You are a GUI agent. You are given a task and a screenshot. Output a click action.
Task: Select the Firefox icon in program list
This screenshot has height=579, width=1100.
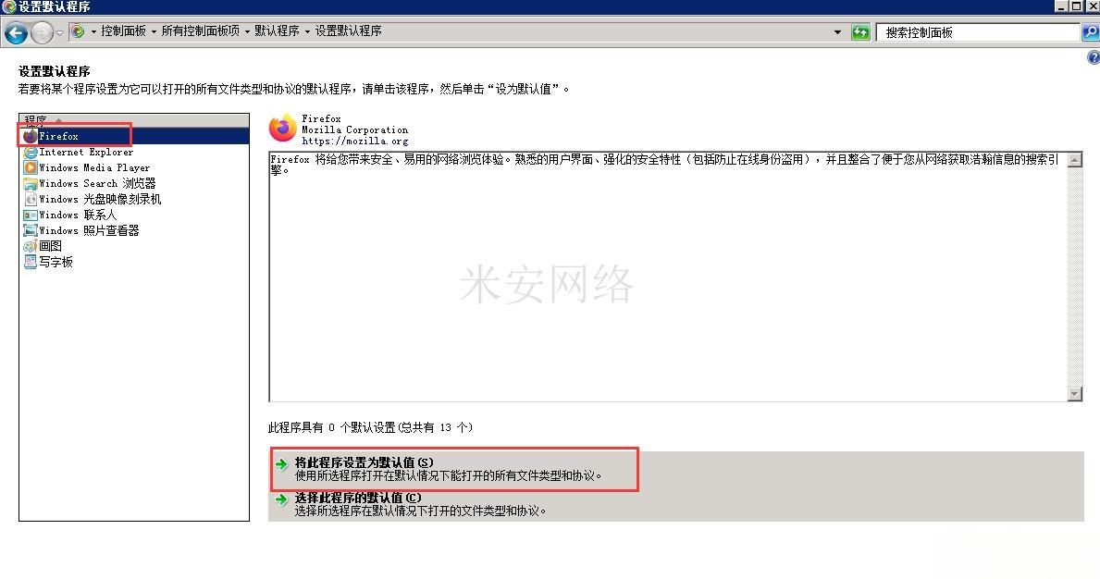point(31,136)
